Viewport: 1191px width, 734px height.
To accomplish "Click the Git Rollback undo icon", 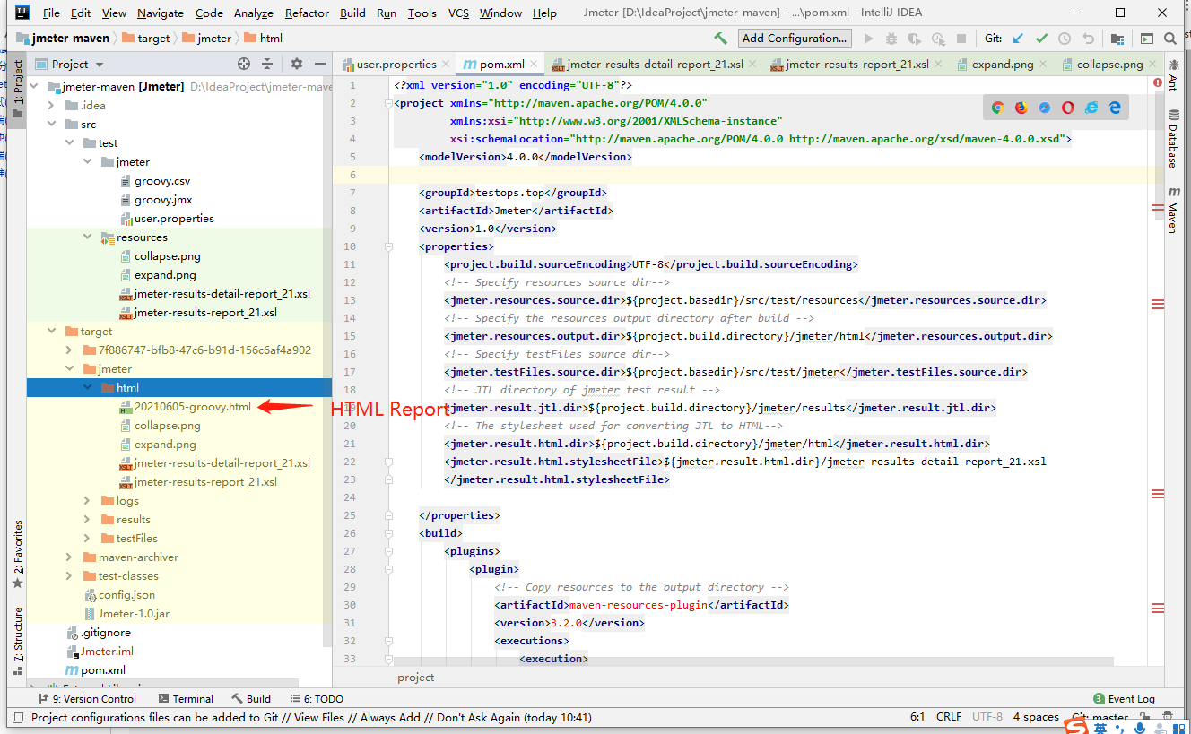I will pos(1088,39).
